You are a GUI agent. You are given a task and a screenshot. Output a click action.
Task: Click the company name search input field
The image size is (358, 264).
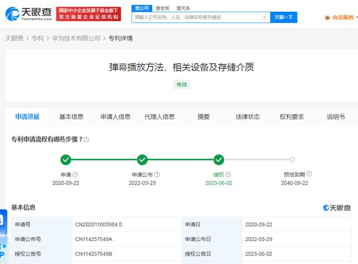point(197,17)
